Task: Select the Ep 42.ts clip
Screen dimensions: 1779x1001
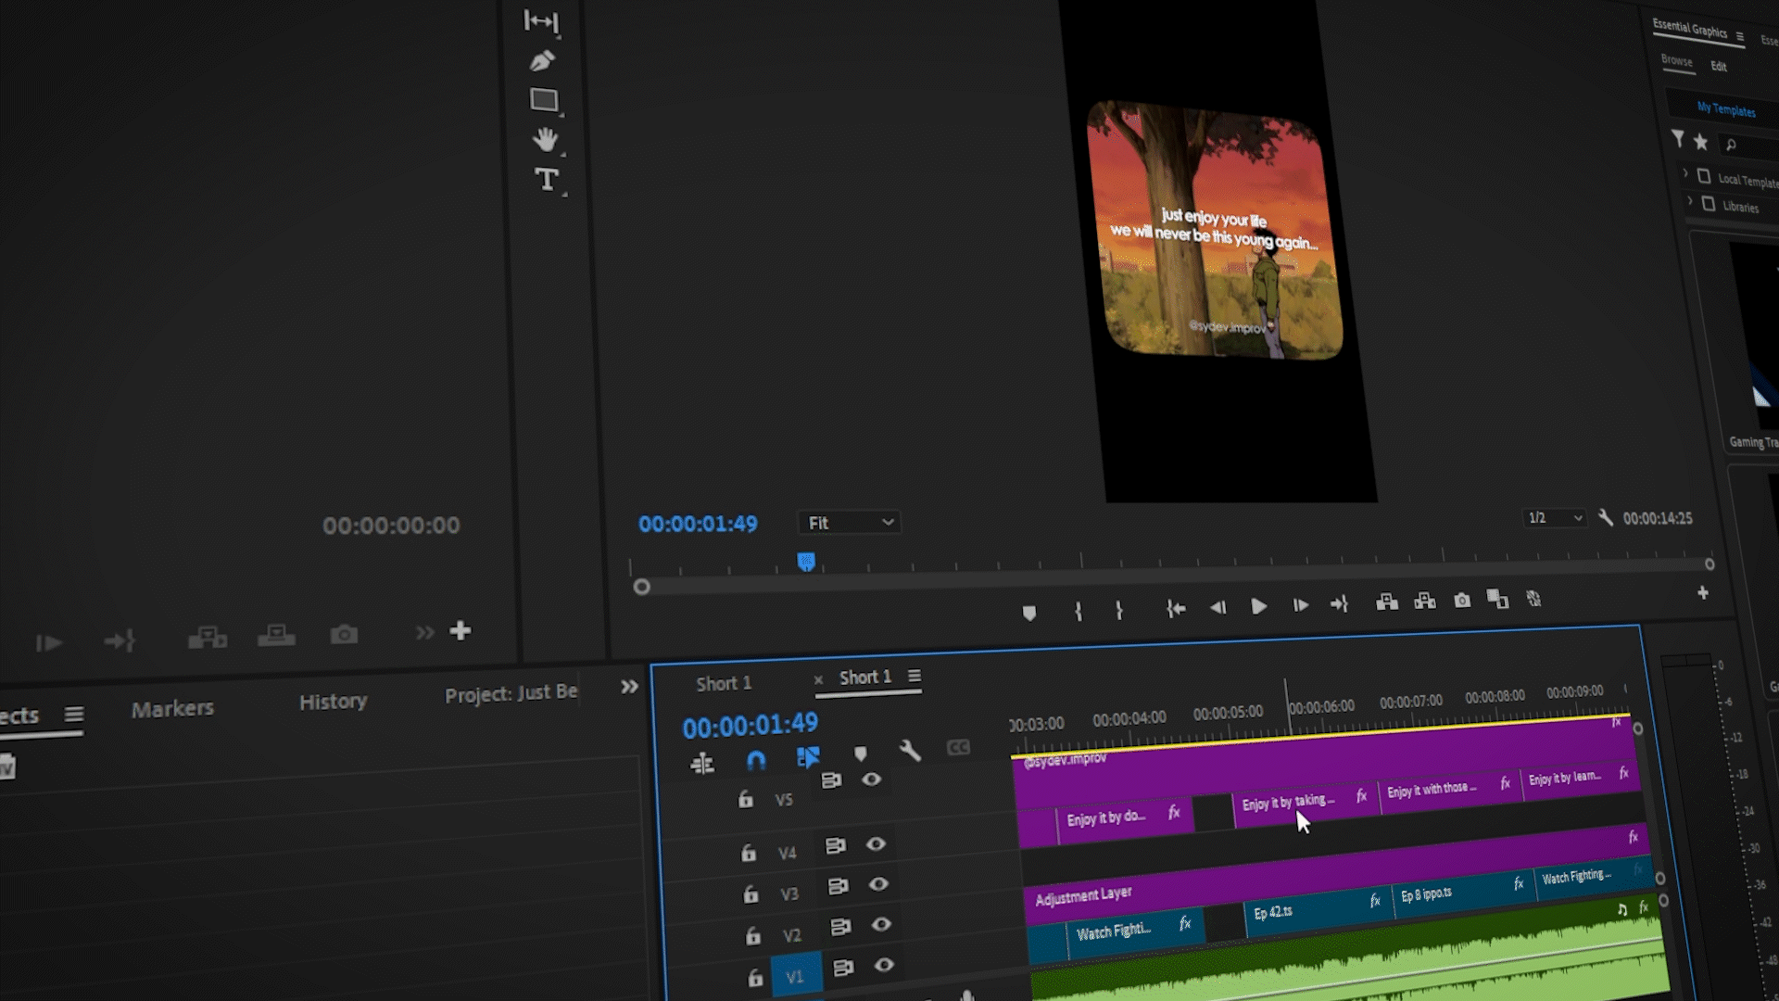Action: coord(1318,908)
